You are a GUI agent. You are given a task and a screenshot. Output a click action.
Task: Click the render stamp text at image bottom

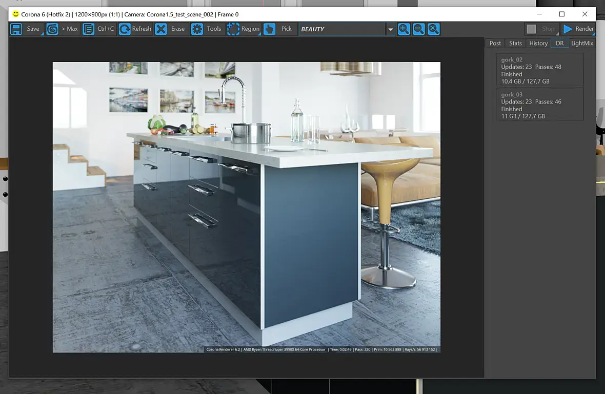click(322, 349)
